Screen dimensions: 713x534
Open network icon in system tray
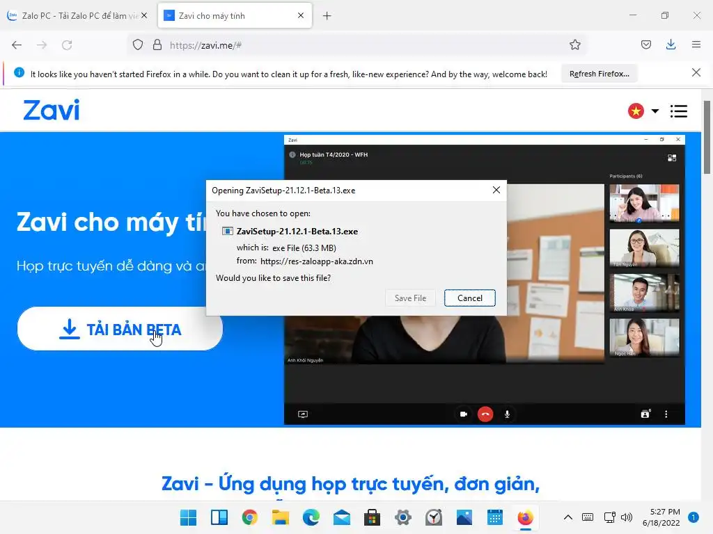[x=609, y=517]
